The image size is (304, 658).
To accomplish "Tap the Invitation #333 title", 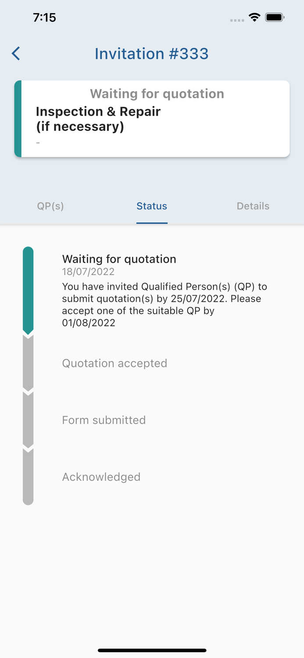I will coord(152,54).
